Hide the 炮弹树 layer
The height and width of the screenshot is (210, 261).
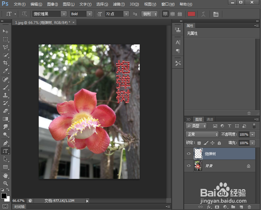(189, 153)
